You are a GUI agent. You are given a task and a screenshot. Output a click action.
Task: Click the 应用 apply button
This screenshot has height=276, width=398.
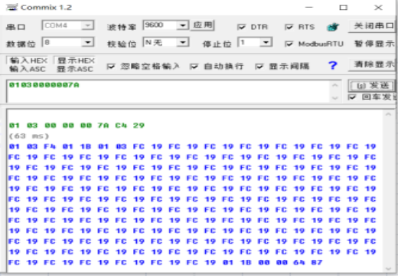[x=203, y=25]
